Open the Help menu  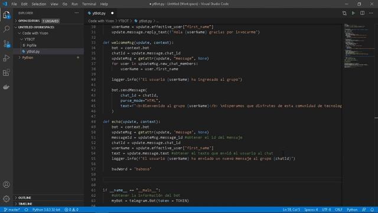104,4
